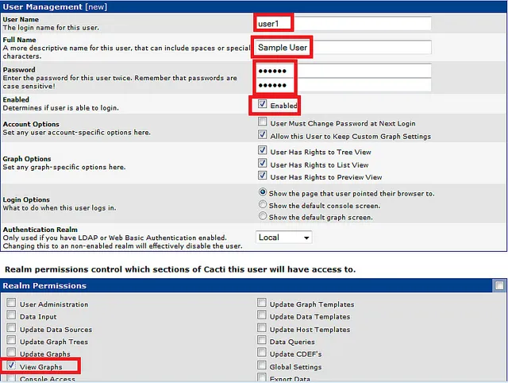Screen dimensions: 508x383
Task: Click the User Name input field
Action: [343, 24]
